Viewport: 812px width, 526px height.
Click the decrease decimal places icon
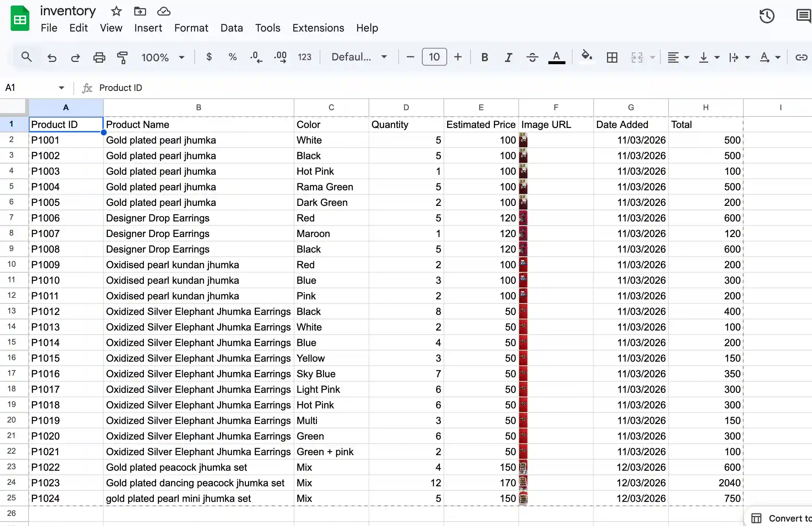point(256,57)
